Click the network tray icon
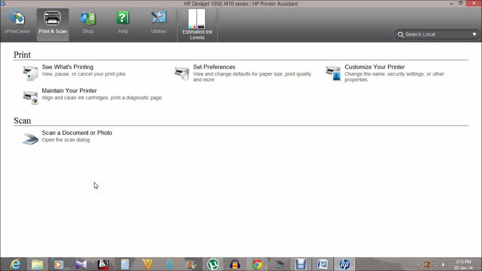 [x=436, y=265]
